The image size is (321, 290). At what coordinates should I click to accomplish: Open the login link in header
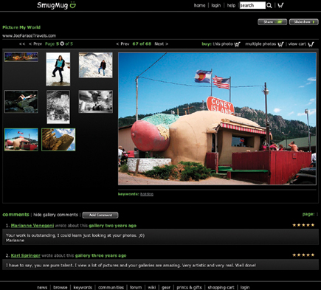(x=216, y=5)
